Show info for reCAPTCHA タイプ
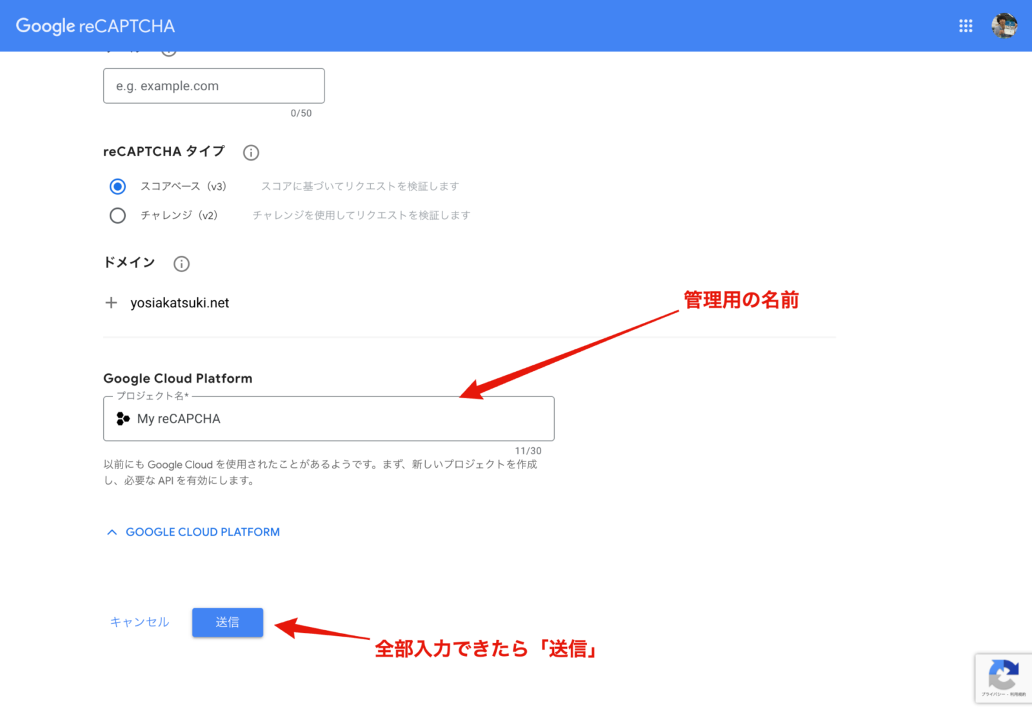The image size is (1032, 714). (x=251, y=153)
